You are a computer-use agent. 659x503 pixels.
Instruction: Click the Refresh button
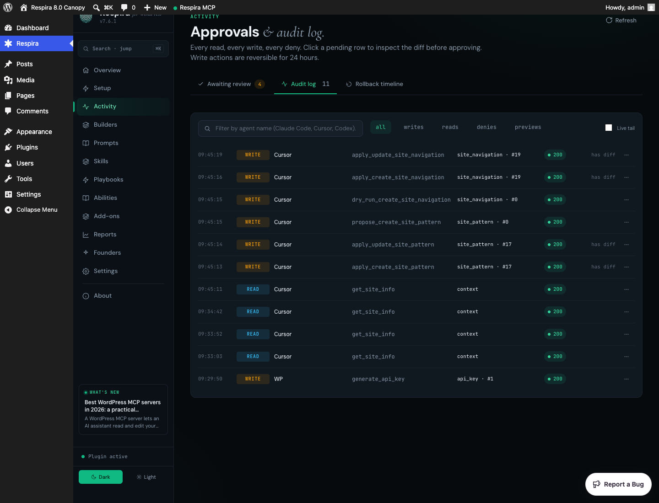pyautogui.click(x=621, y=21)
